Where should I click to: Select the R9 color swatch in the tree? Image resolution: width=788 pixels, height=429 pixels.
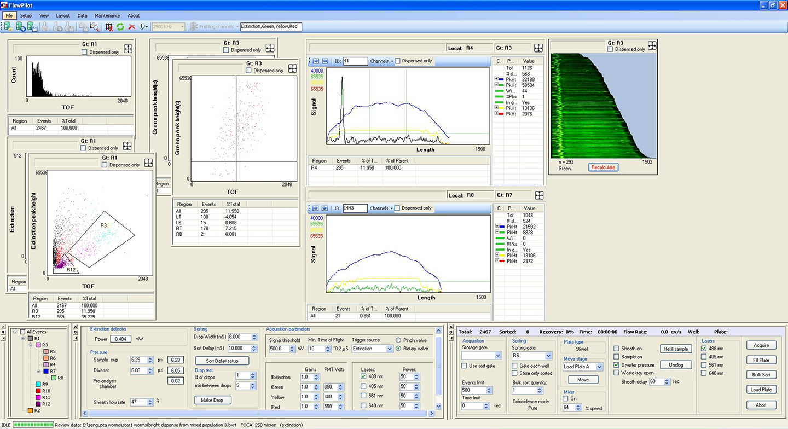click(38, 385)
